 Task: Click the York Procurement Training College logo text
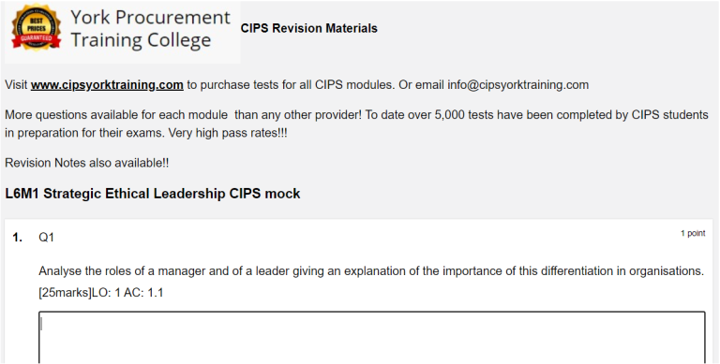pos(150,28)
